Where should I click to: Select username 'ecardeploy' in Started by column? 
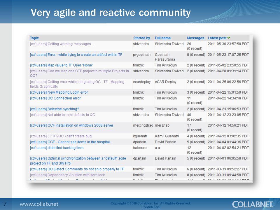pyautogui.click(x=142, y=82)
